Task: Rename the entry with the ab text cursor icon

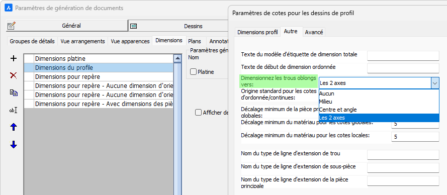Action: coord(14,110)
